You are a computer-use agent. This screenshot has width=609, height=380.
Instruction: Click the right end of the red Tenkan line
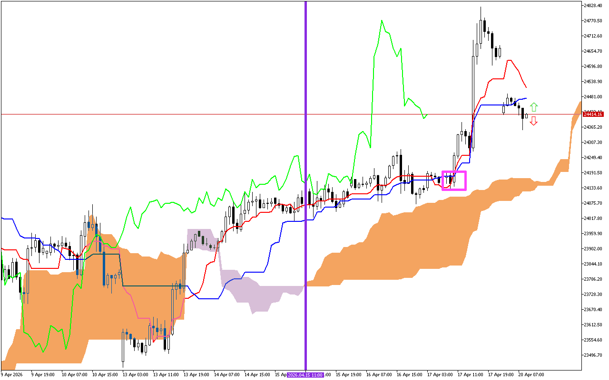(x=526, y=87)
